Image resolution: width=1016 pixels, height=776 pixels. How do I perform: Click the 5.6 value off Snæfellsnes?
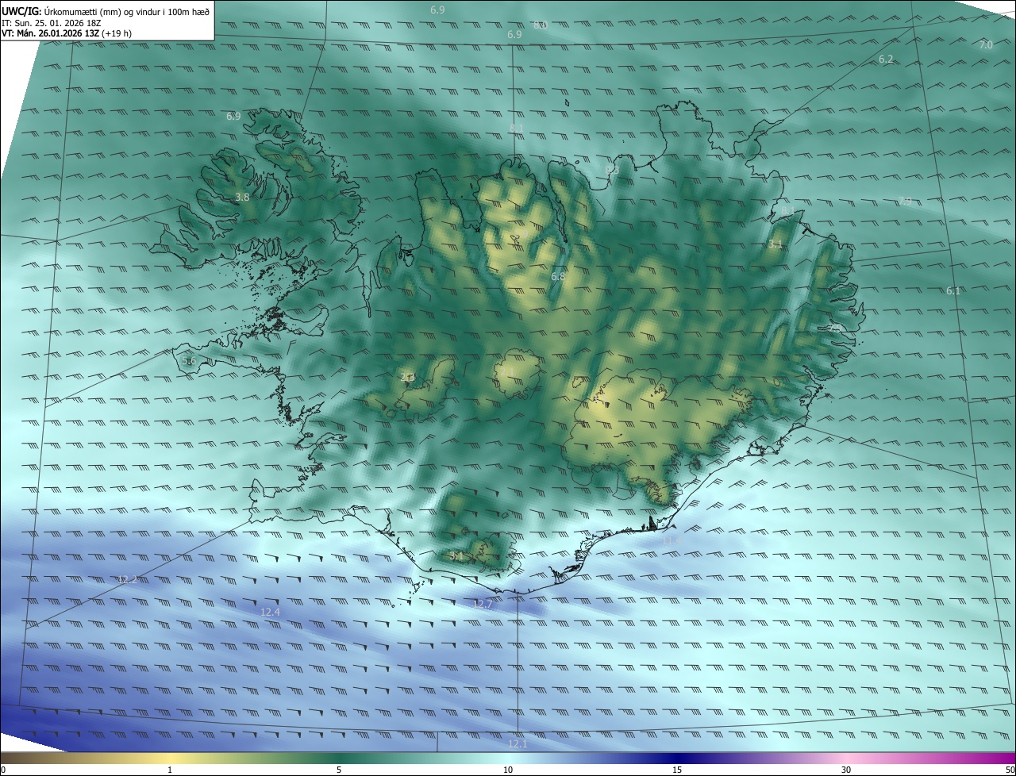tap(189, 361)
